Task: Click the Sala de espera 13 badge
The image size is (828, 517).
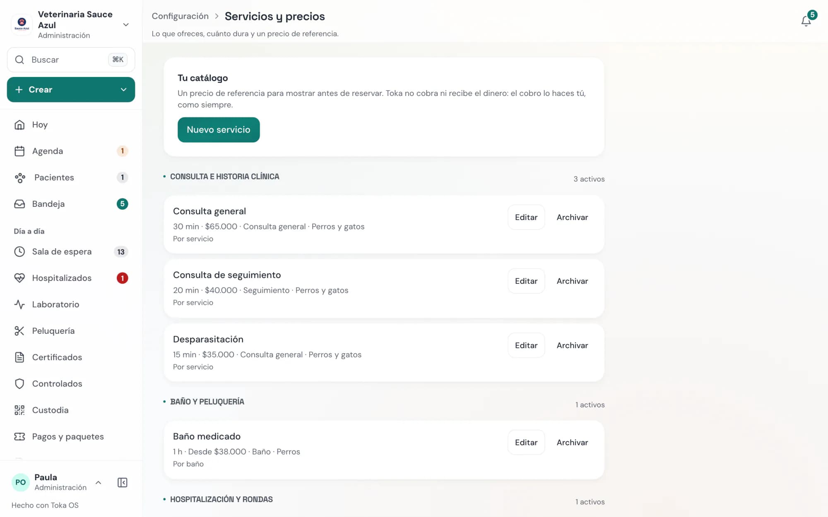Action: pyautogui.click(x=121, y=251)
